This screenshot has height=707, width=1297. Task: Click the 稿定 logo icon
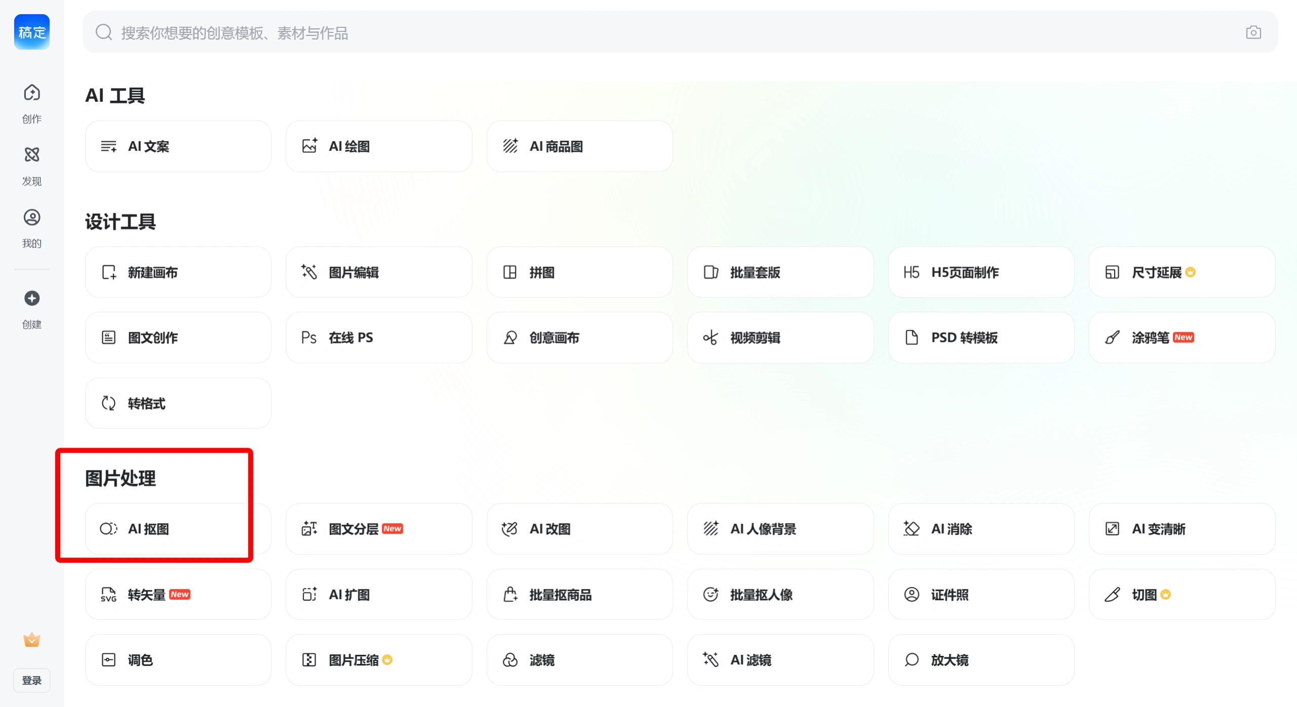[32, 32]
